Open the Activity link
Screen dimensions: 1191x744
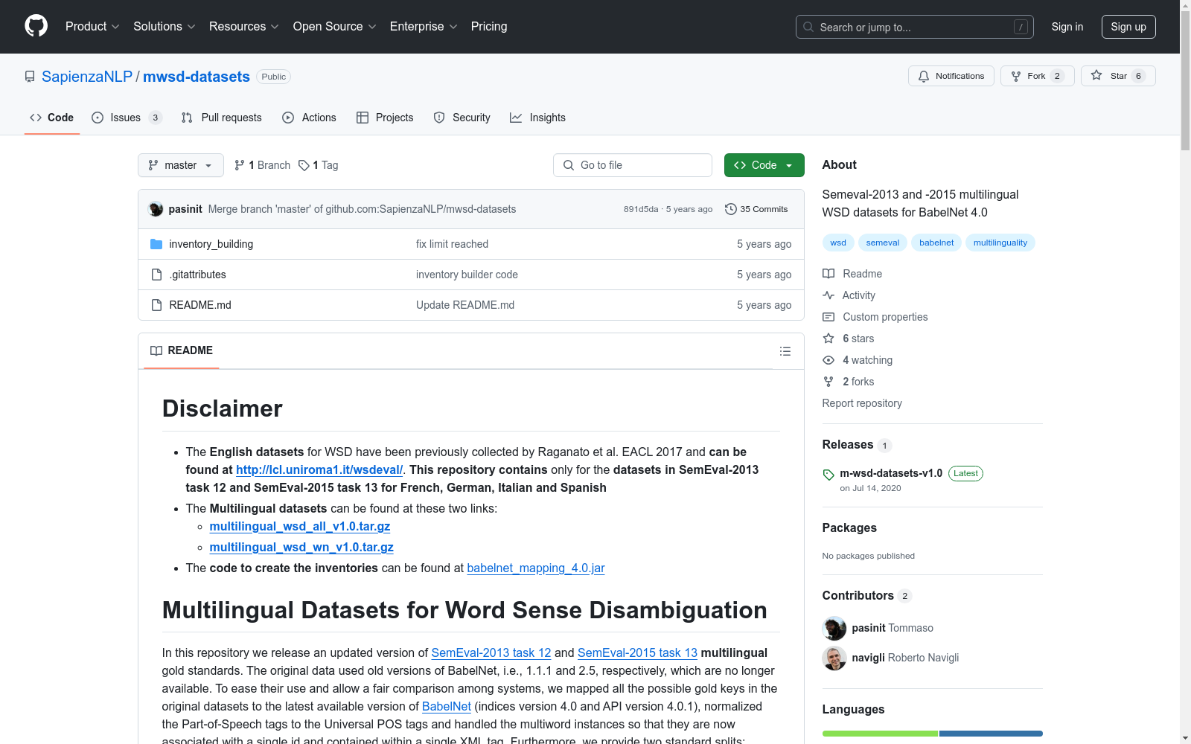849,295
